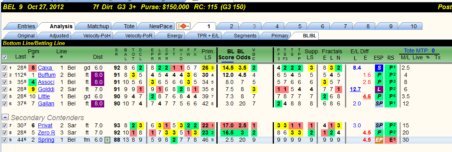This screenshot has height=152, width=452.
Task: Uncheck the checkbox for Privat row
Action: click(x=4, y=126)
